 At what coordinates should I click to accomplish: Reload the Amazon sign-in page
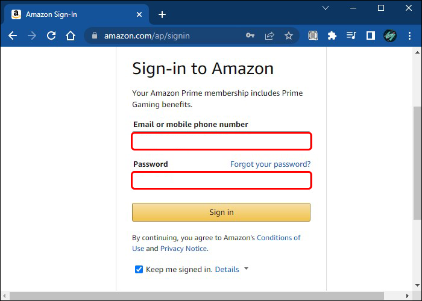[x=51, y=36]
